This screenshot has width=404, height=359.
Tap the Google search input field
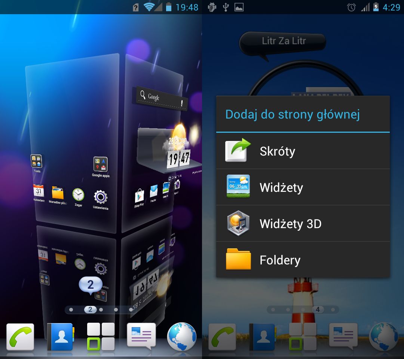tap(162, 99)
